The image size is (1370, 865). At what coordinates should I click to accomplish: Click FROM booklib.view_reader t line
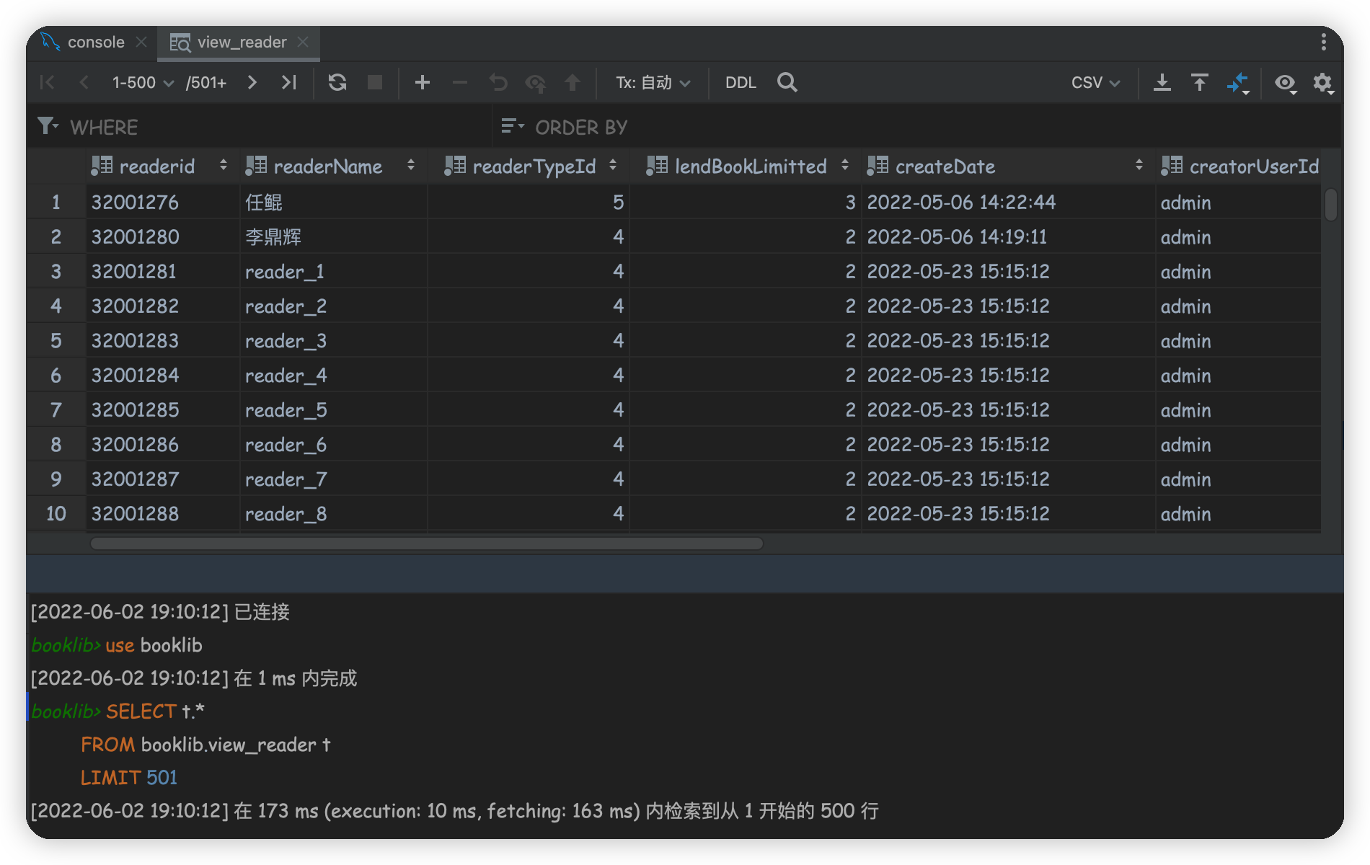tap(205, 745)
